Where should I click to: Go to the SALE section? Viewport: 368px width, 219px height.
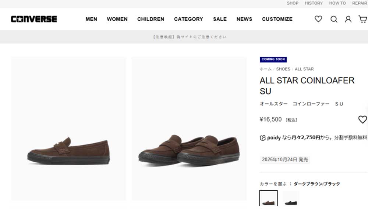click(x=220, y=19)
